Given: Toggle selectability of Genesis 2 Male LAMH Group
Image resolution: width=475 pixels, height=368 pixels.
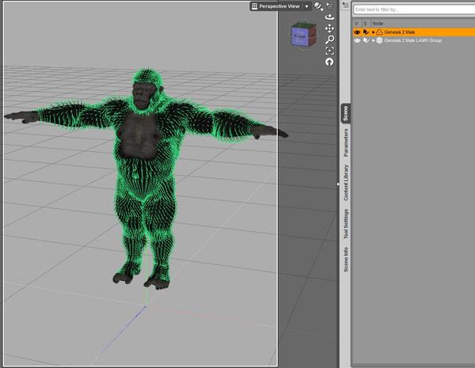Looking at the screenshot, I should [366, 40].
